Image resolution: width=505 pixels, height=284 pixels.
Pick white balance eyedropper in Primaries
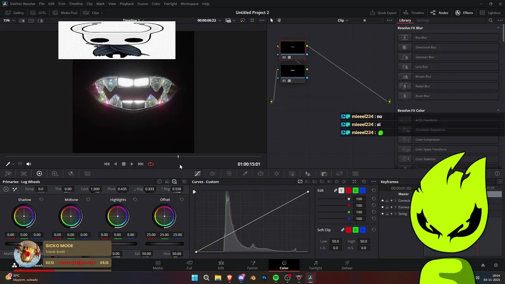pyautogui.click(x=15, y=189)
